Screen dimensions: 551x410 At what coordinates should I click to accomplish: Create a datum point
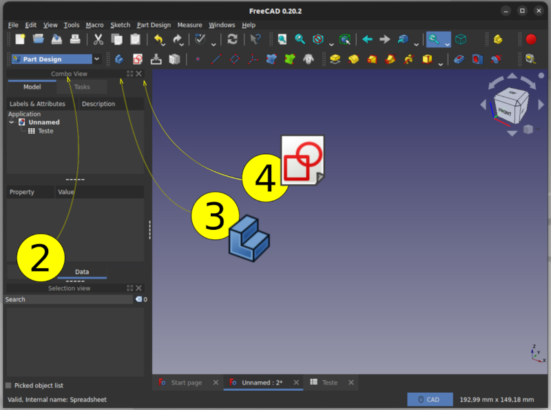(198, 59)
